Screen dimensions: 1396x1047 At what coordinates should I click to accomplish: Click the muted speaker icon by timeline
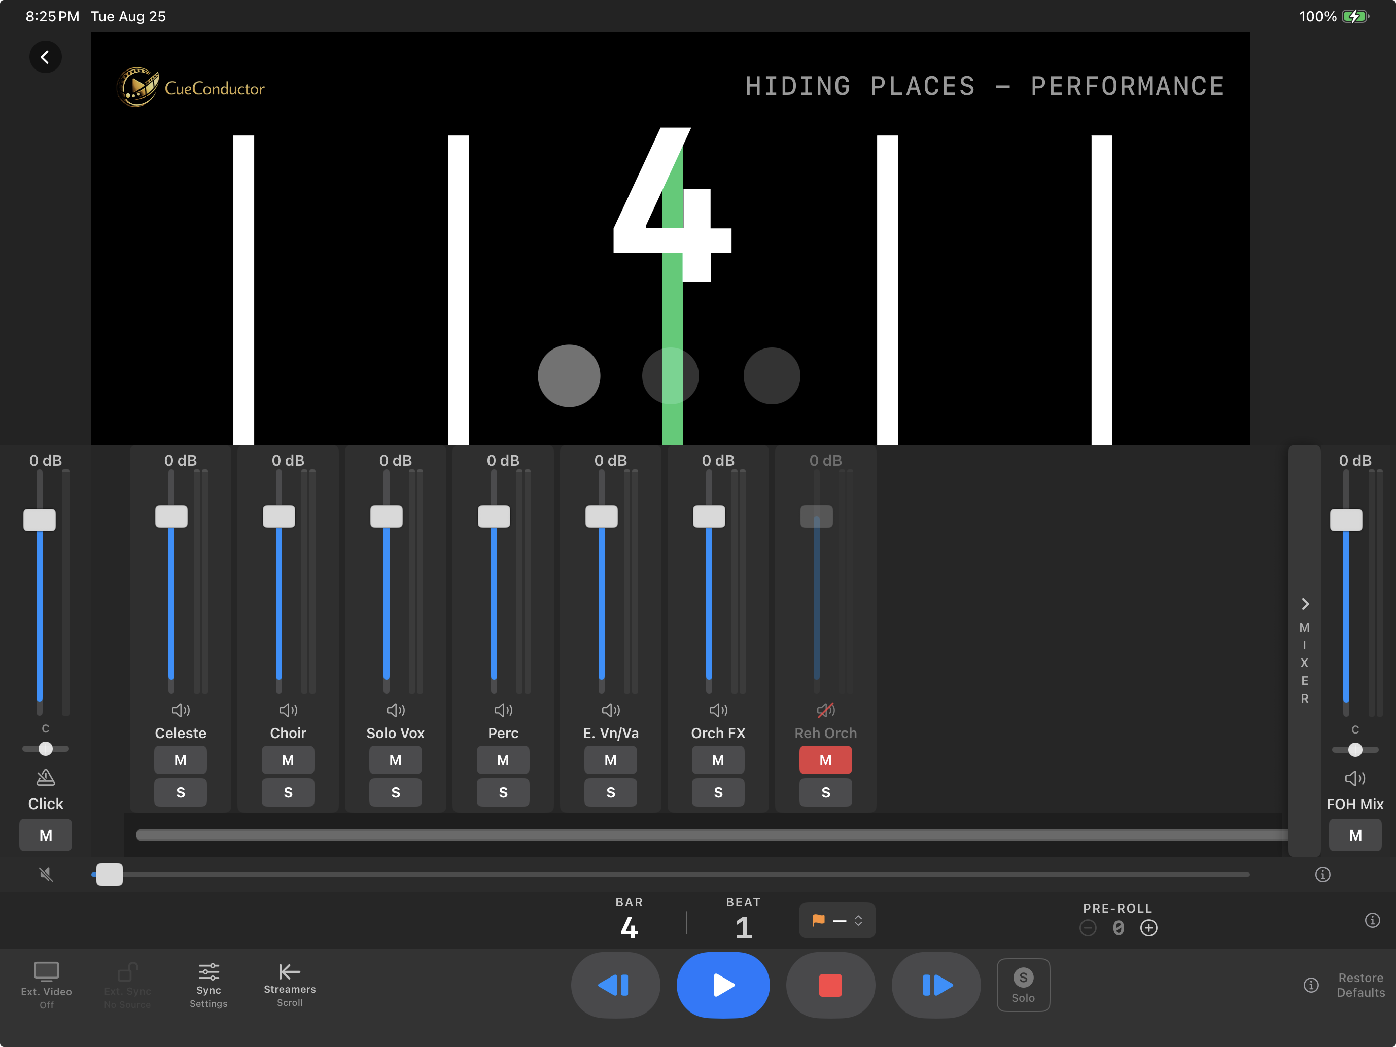point(46,874)
